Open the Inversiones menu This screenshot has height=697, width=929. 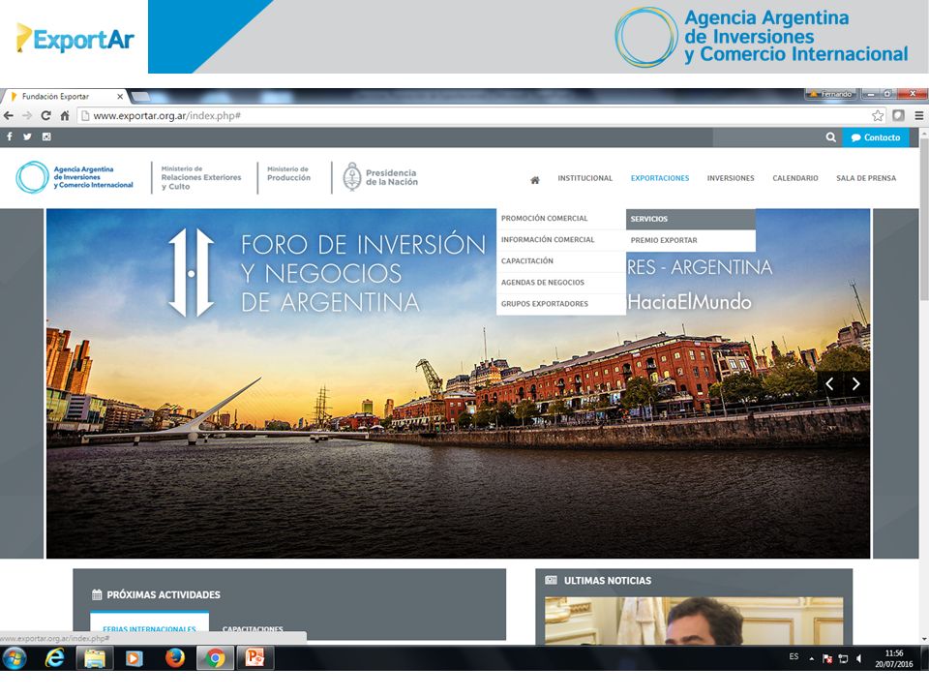[x=731, y=178]
